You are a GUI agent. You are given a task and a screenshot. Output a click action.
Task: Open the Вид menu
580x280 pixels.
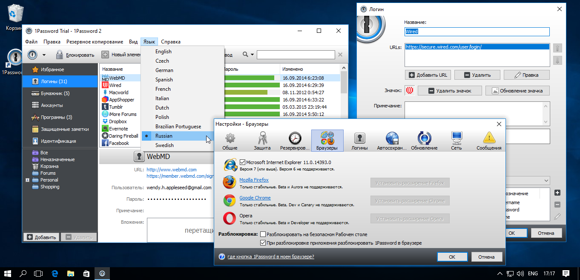[x=133, y=42]
